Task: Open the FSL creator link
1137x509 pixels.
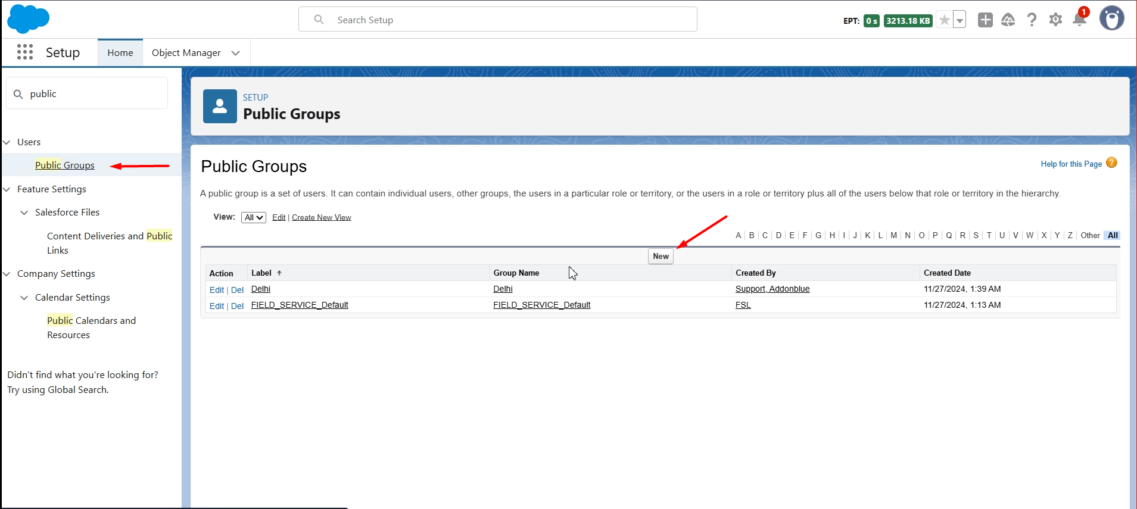Action: coord(743,305)
